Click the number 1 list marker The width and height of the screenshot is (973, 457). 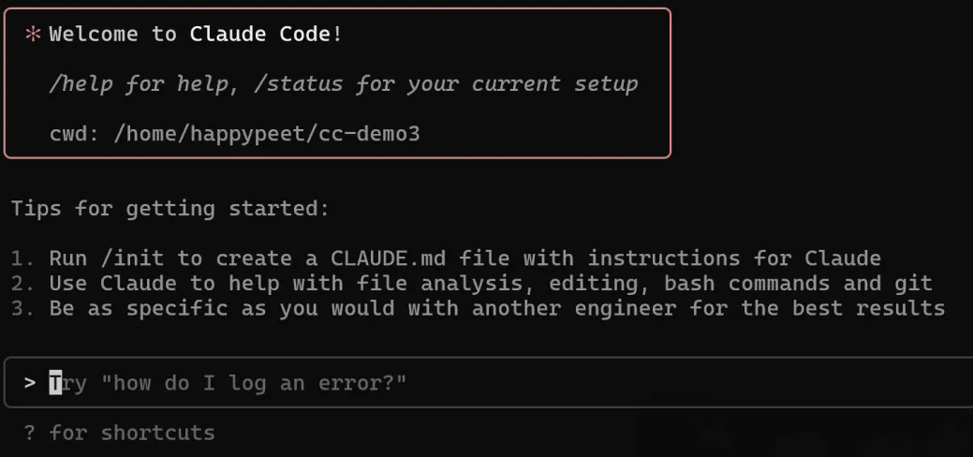click(22, 258)
